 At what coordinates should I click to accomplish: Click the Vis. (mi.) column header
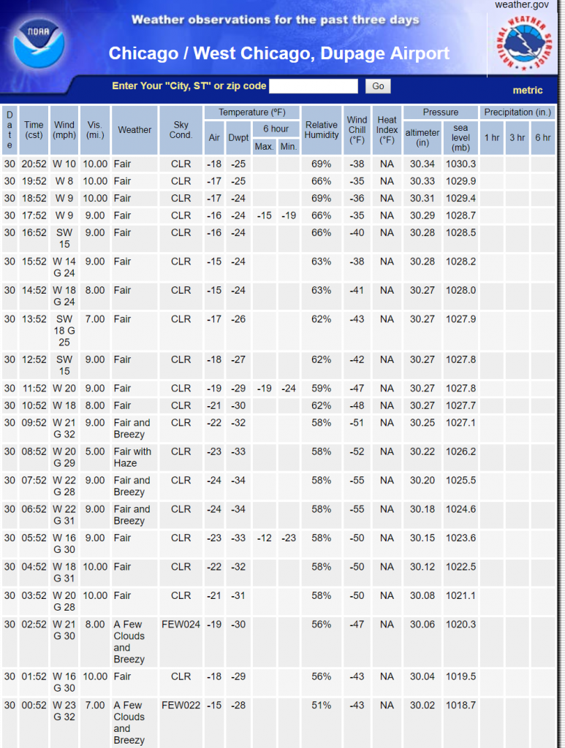click(95, 130)
